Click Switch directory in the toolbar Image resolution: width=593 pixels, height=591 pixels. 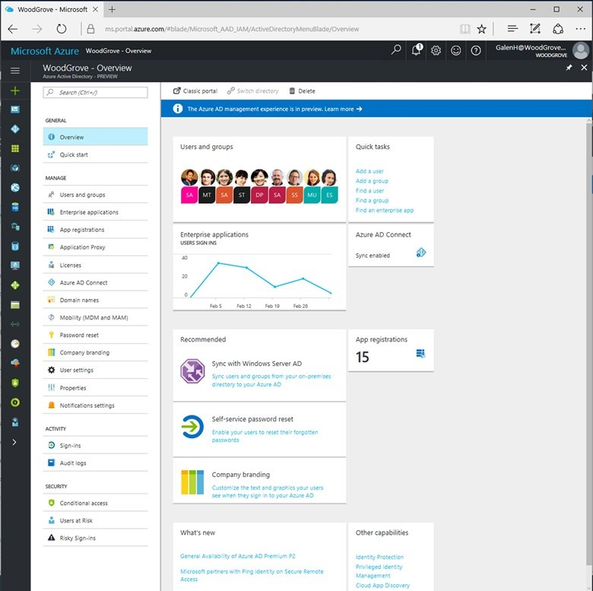click(x=252, y=91)
